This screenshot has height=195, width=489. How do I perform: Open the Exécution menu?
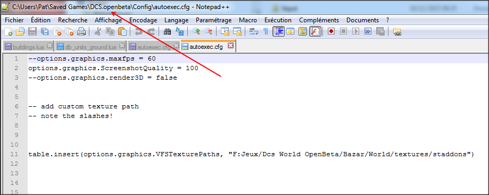tap(278, 20)
